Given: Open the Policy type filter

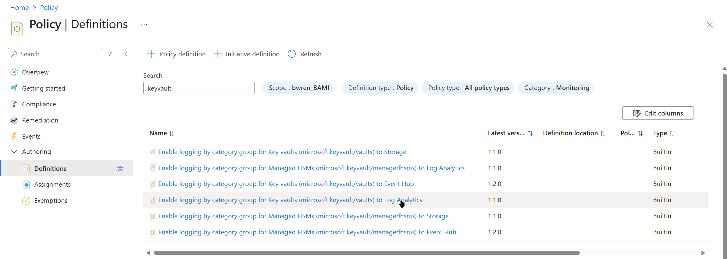Looking at the screenshot, I should pyautogui.click(x=468, y=88).
